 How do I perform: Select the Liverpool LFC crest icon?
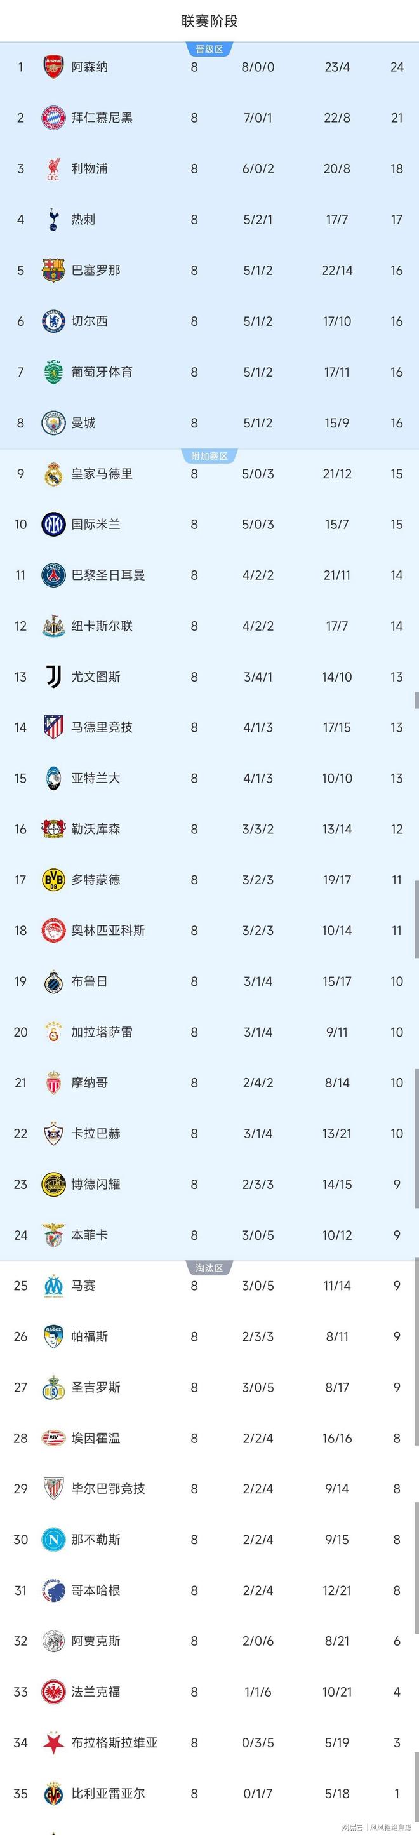(53, 169)
